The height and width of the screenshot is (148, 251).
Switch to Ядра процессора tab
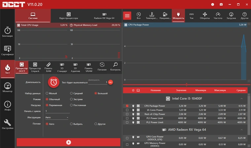tap(68, 16)
